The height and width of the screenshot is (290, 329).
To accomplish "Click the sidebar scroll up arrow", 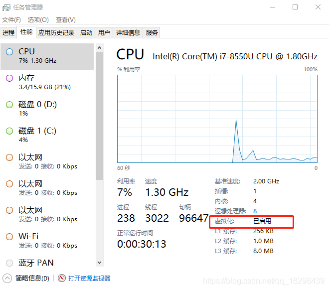I will pyautogui.click(x=100, y=48).
